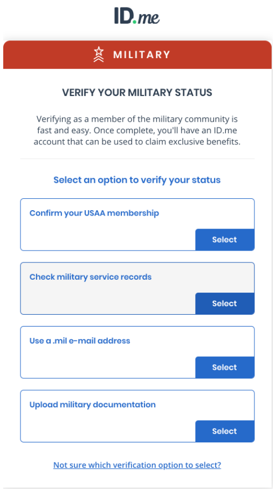Click 'Use a .mil e-mail address' title
Viewport: 276px width, 492px height.
tap(80, 341)
